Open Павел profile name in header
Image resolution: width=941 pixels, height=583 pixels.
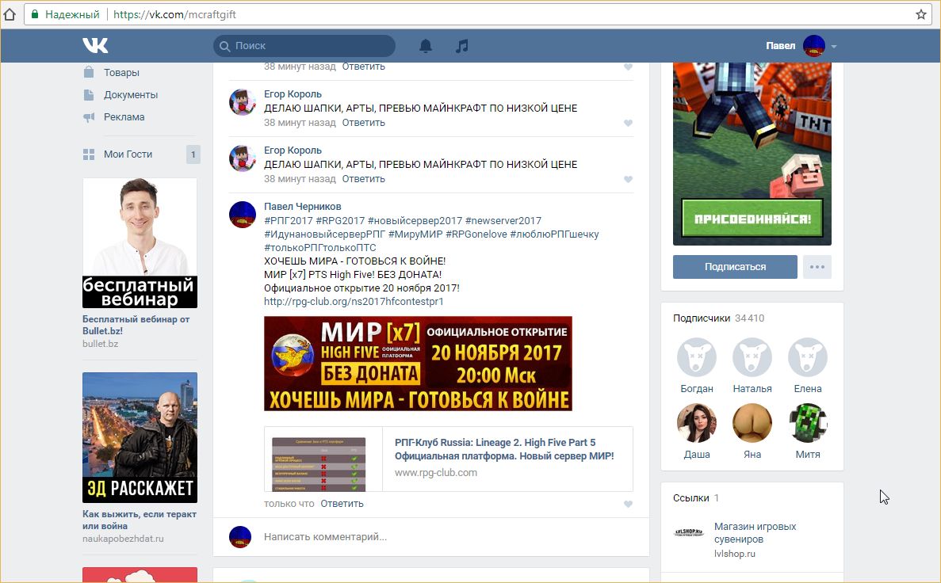click(x=780, y=46)
